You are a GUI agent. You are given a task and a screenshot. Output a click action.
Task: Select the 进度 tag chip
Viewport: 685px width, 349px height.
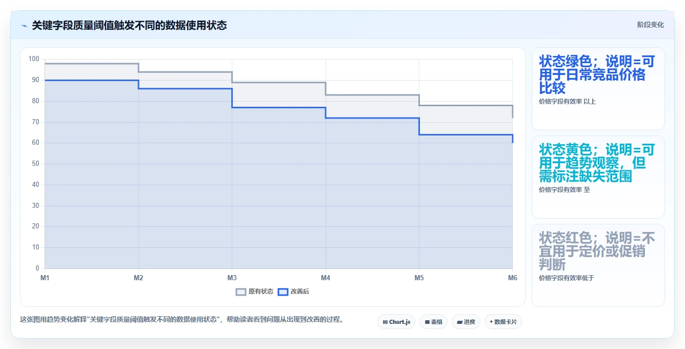point(466,322)
